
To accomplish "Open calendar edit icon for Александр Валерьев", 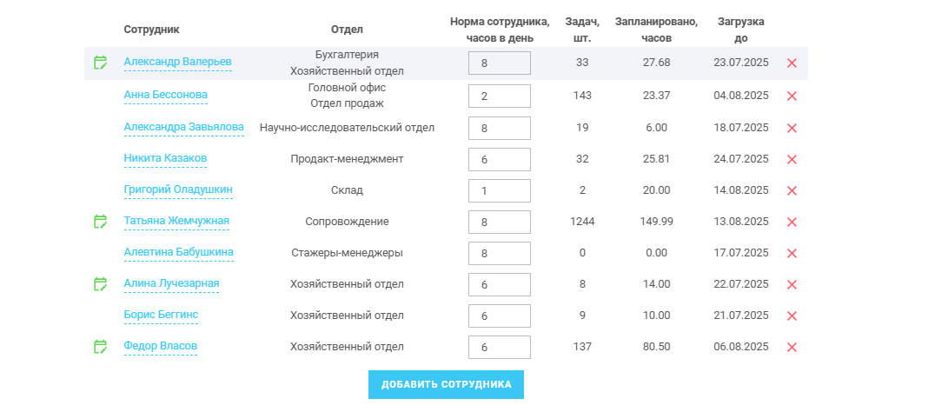I will tap(101, 62).
